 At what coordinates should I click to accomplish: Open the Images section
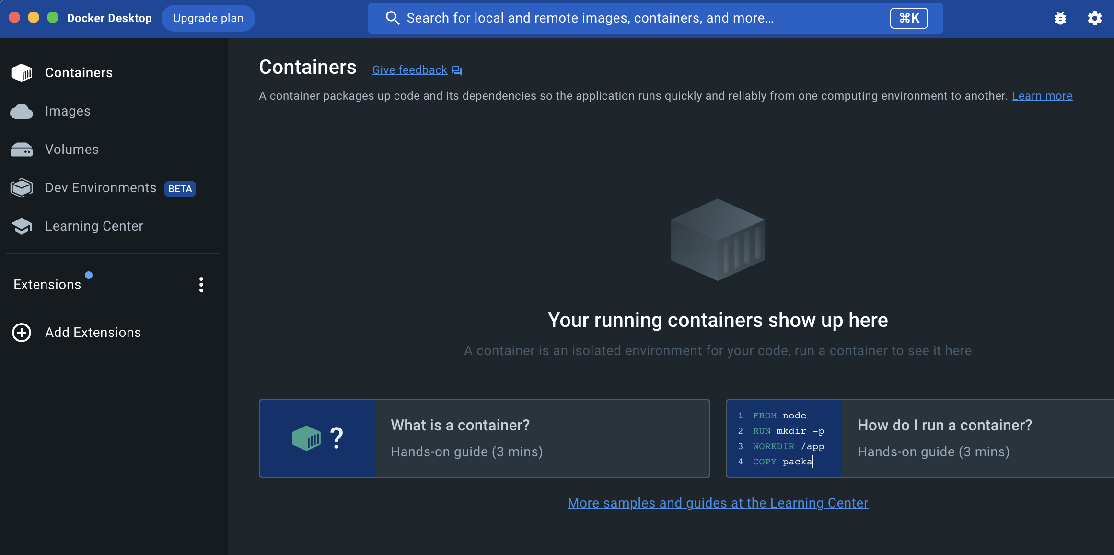pos(68,111)
